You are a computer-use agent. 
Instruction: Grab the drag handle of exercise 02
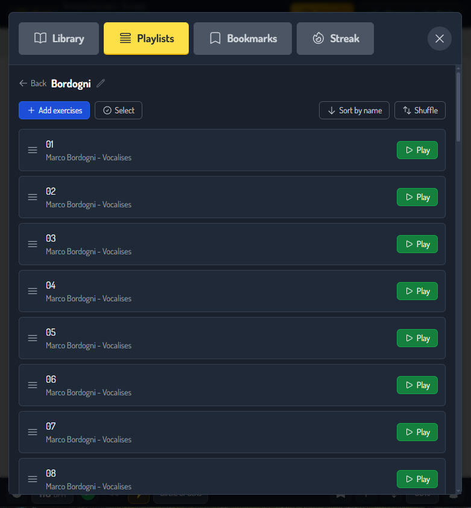[x=33, y=197]
